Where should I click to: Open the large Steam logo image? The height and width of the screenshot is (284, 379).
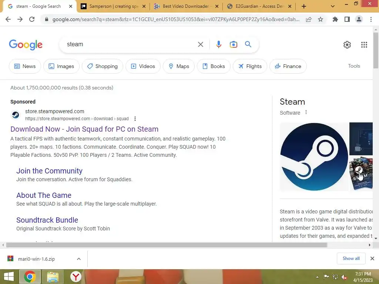point(314,157)
